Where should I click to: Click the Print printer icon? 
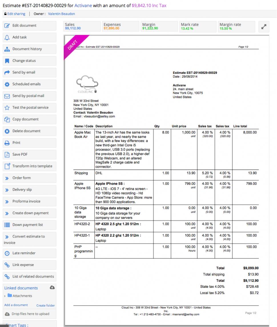[7, 143]
